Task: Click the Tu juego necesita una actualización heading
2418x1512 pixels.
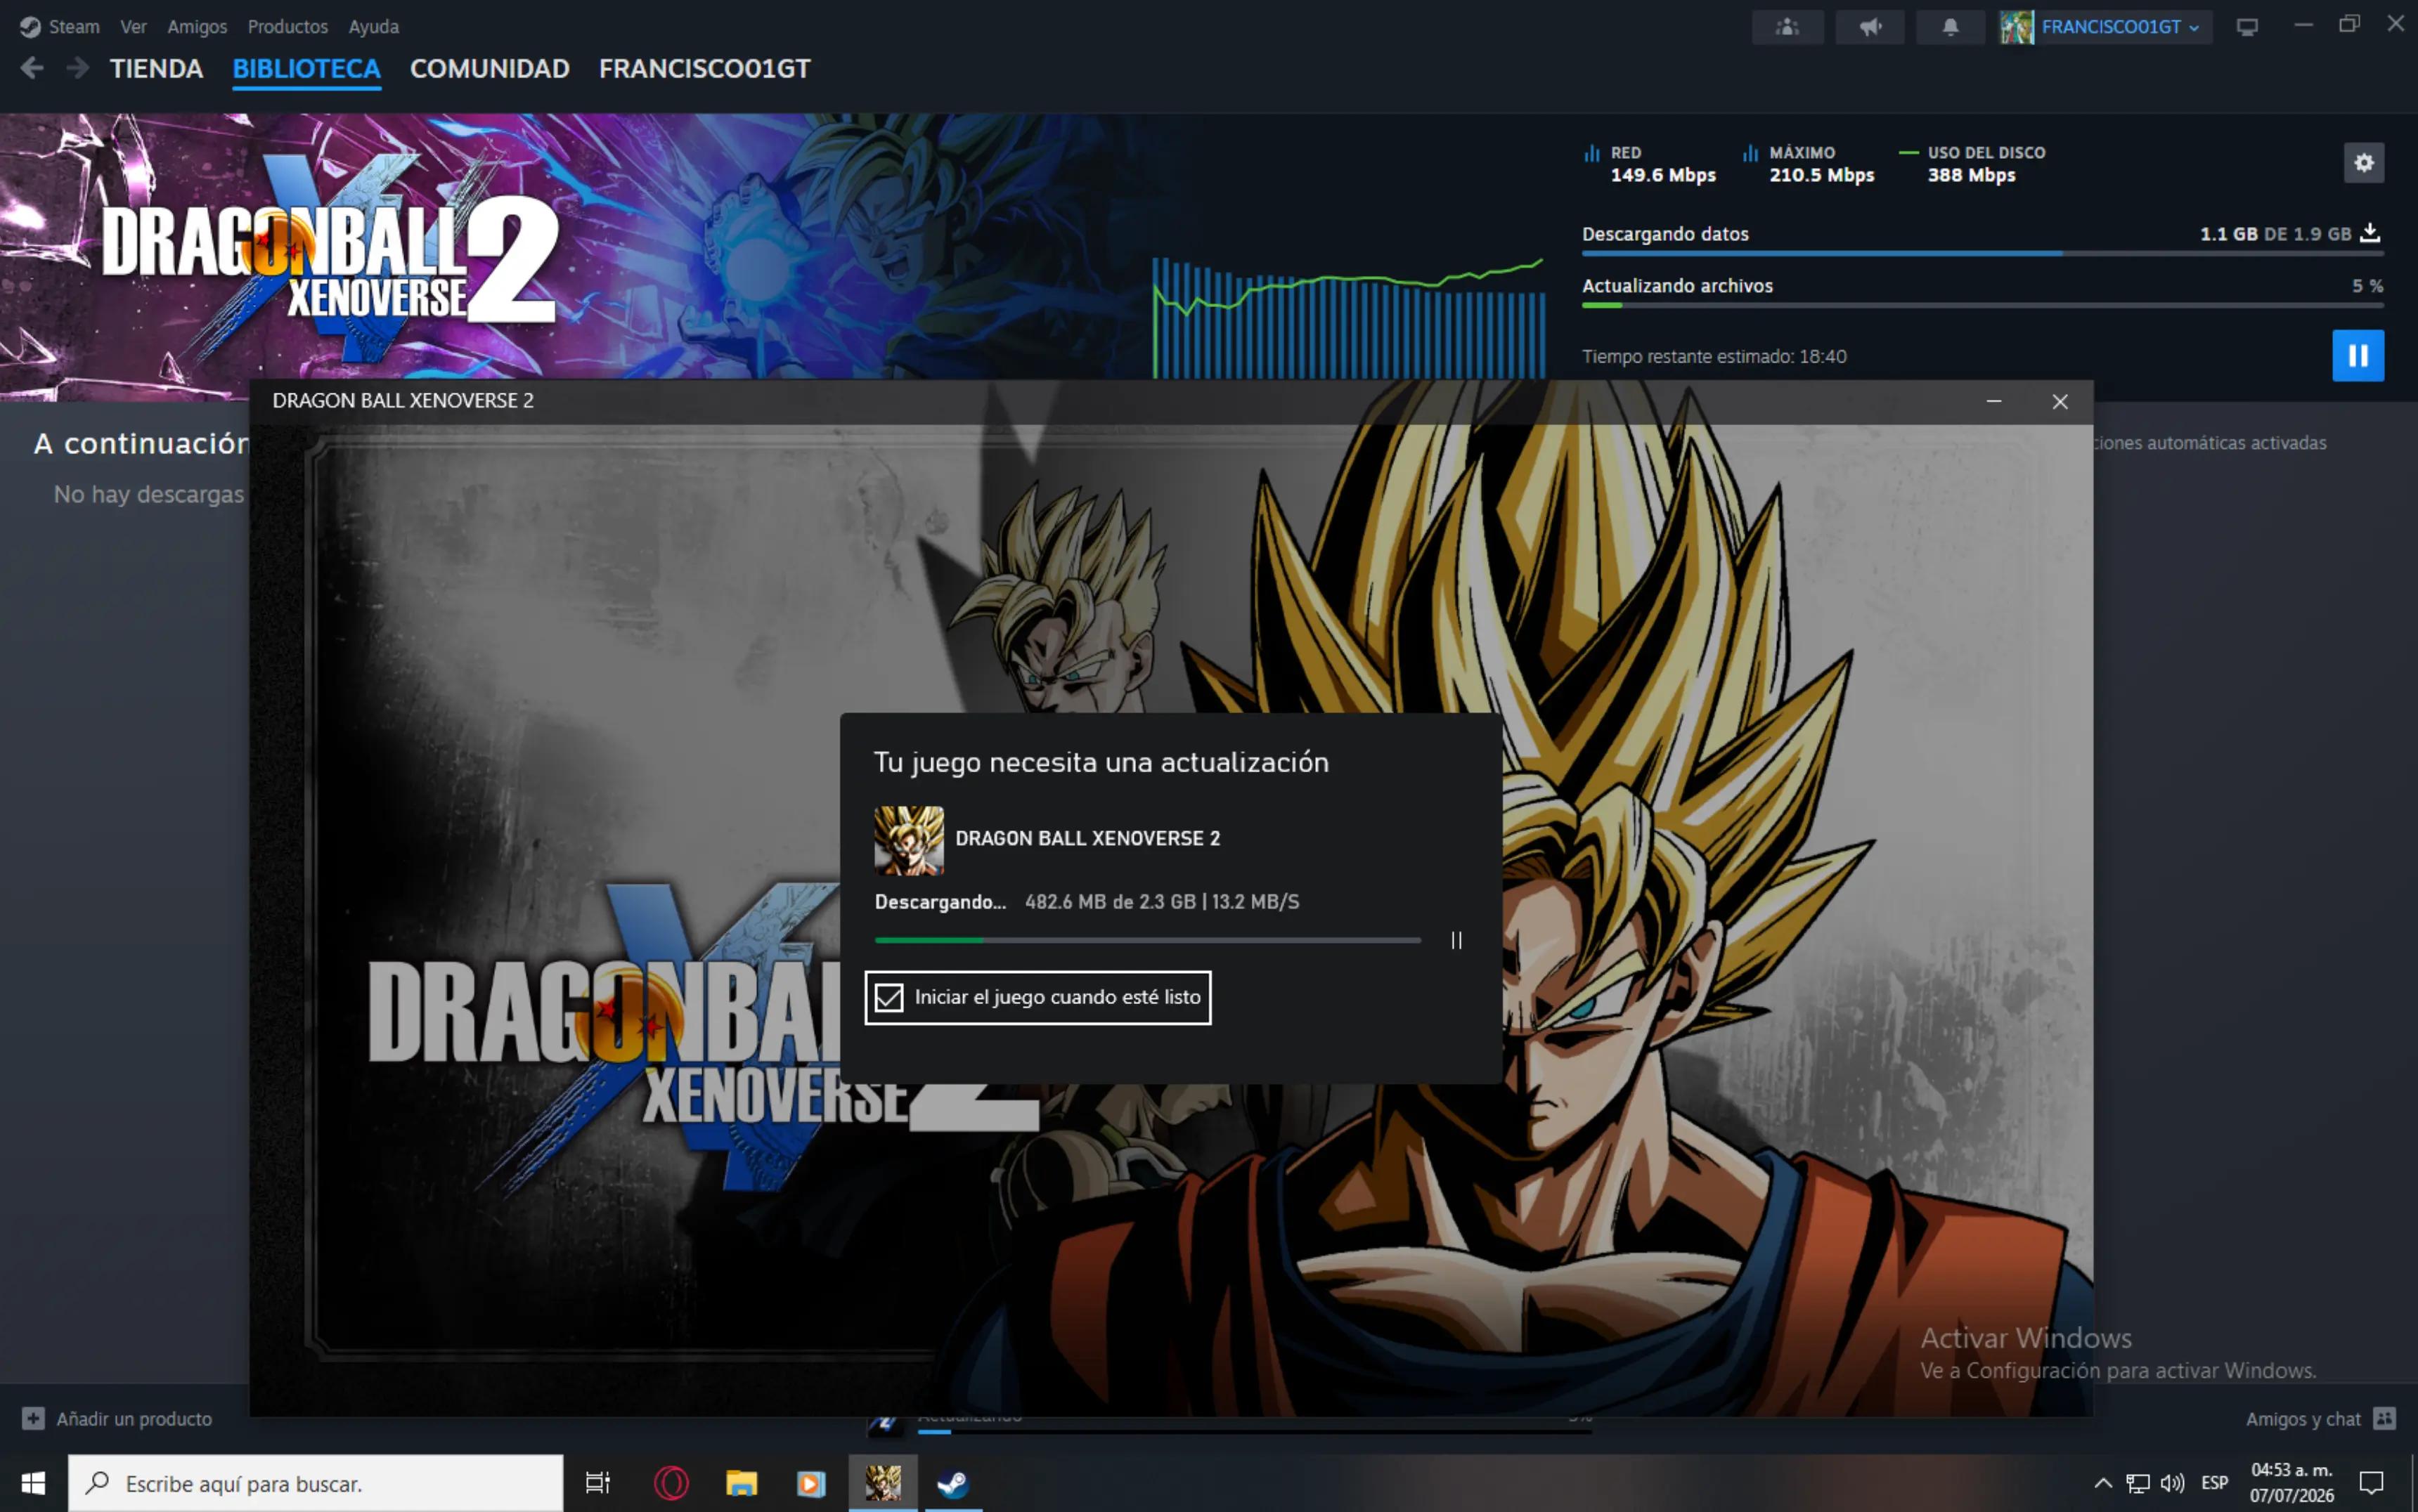Action: [x=1101, y=762]
